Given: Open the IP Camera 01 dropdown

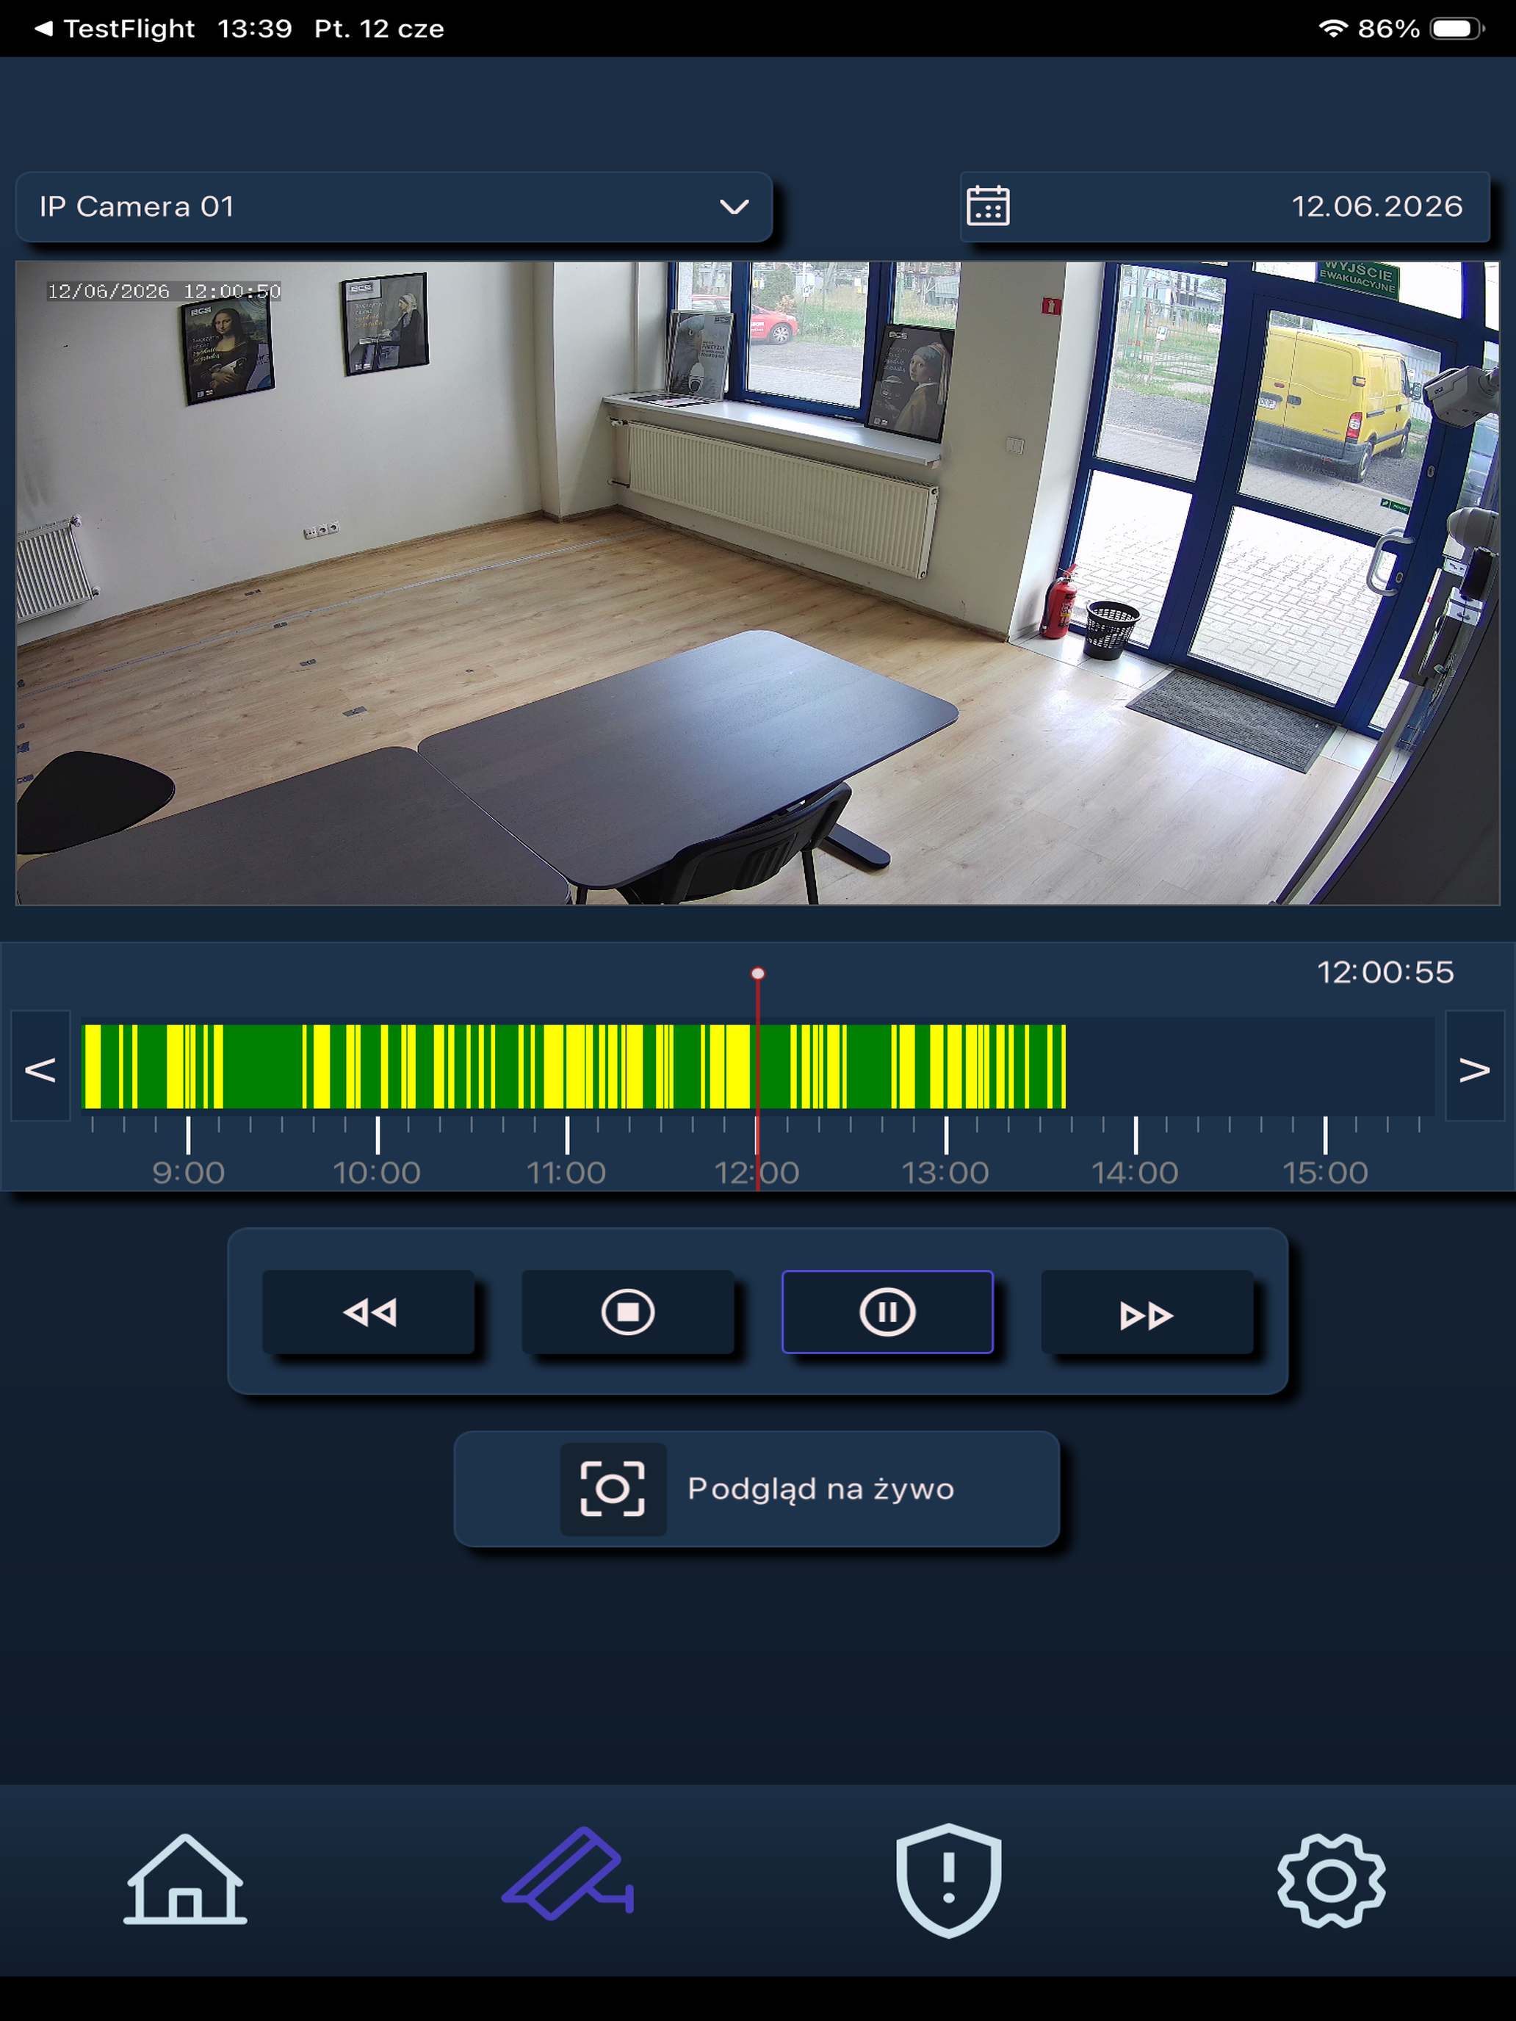Looking at the screenshot, I should click(x=394, y=206).
